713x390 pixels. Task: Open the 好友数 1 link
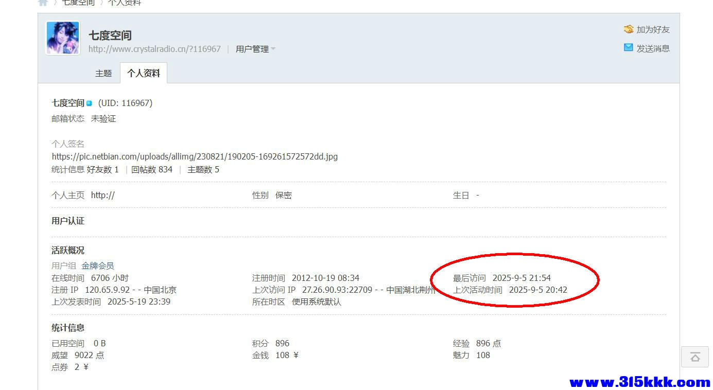point(103,169)
